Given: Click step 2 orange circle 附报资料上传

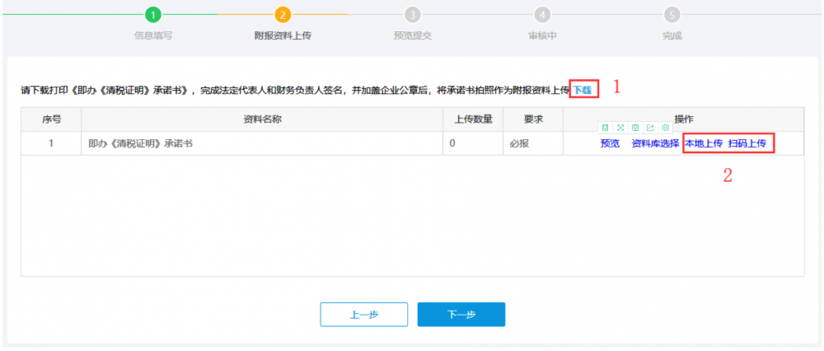Looking at the screenshot, I should (x=283, y=15).
